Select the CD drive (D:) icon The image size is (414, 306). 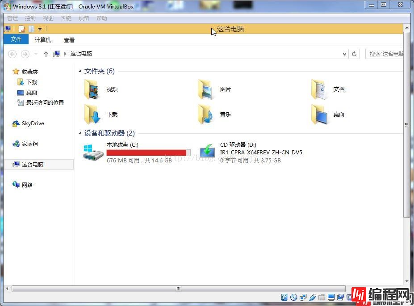(x=207, y=152)
